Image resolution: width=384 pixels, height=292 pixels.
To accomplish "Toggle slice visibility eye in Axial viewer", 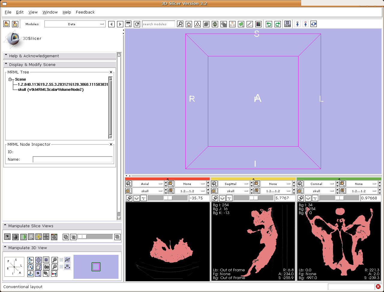I will 136,198.
